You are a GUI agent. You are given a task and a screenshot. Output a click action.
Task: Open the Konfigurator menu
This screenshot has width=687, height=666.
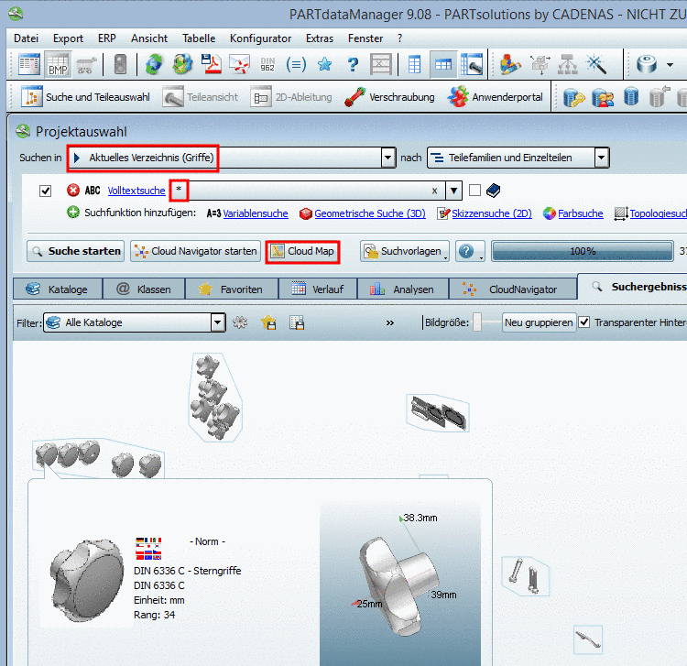pyautogui.click(x=260, y=38)
